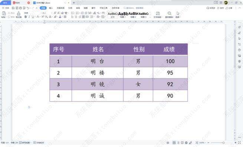The height and width of the screenshot is (147, 243).
Task: Click the fullscreen icon in status bar
Action: (240, 143)
